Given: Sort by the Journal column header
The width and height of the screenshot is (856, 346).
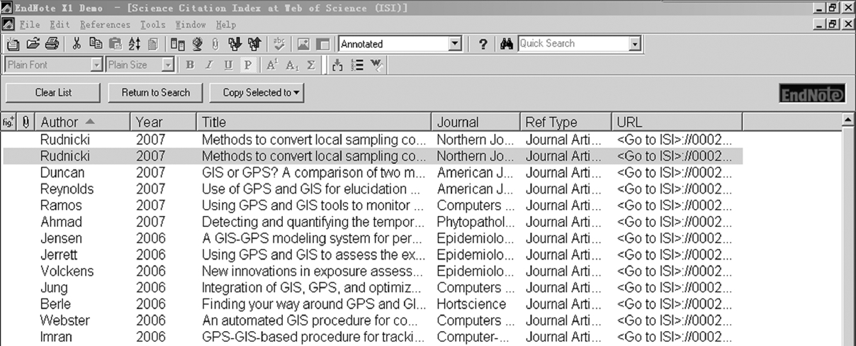Looking at the screenshot, I should click(475, 122).
